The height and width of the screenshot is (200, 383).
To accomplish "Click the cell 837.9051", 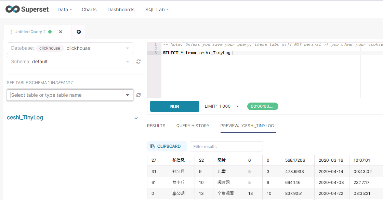I will 298,194.
